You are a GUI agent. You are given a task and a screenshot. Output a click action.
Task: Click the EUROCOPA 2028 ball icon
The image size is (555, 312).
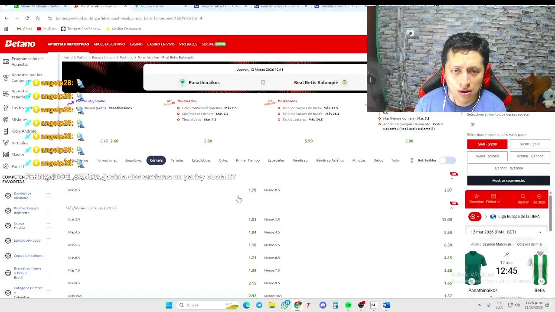click(x=8, y=240)
